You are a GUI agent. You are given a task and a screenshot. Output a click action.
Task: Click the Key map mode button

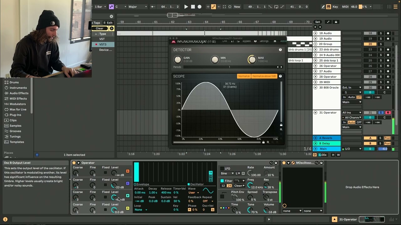point(335,7)
